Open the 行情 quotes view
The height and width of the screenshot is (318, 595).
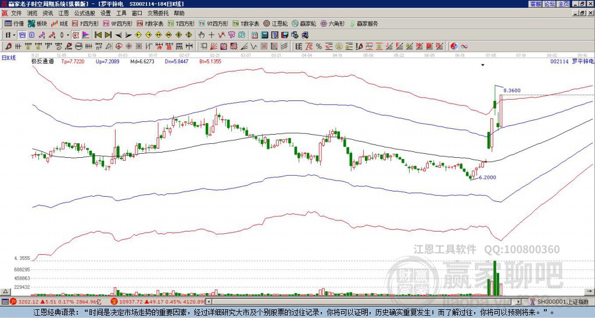(x=14, y=23)
